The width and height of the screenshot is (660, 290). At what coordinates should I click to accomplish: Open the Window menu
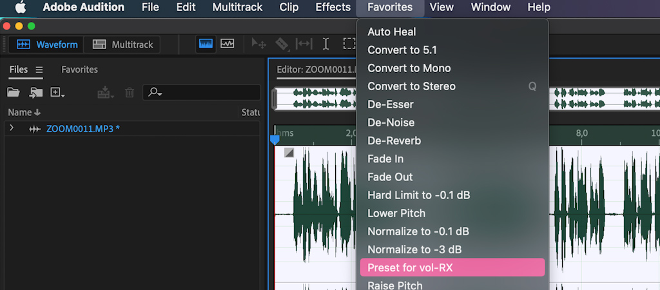(x=490, y=7)
